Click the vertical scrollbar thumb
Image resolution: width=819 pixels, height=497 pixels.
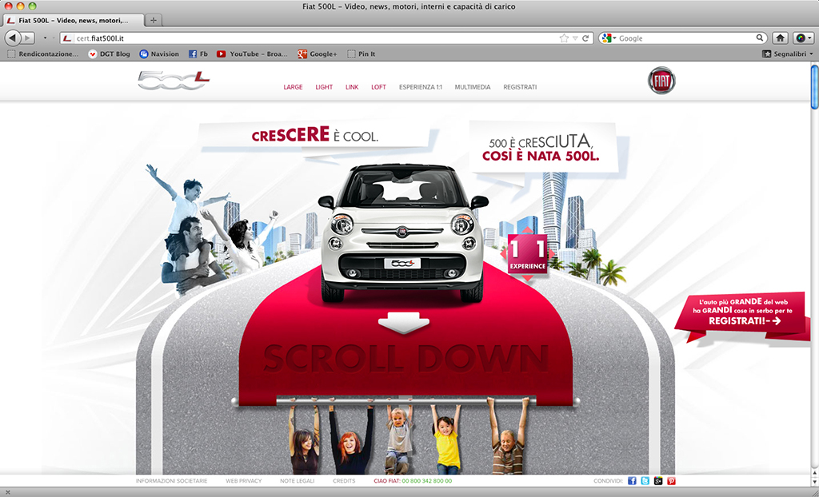point(813,88)
